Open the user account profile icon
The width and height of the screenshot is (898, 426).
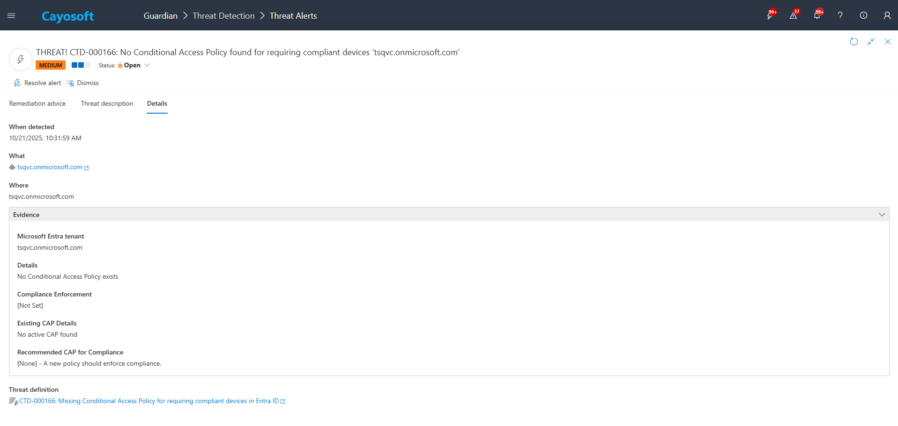point(887,15)
